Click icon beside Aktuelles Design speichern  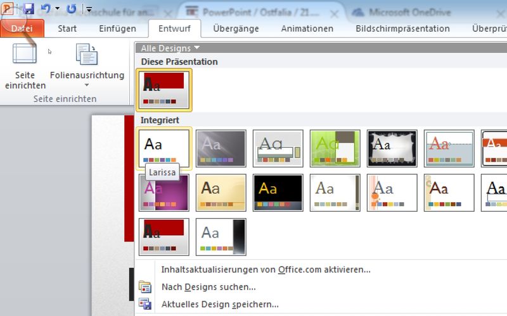(145, 305)
